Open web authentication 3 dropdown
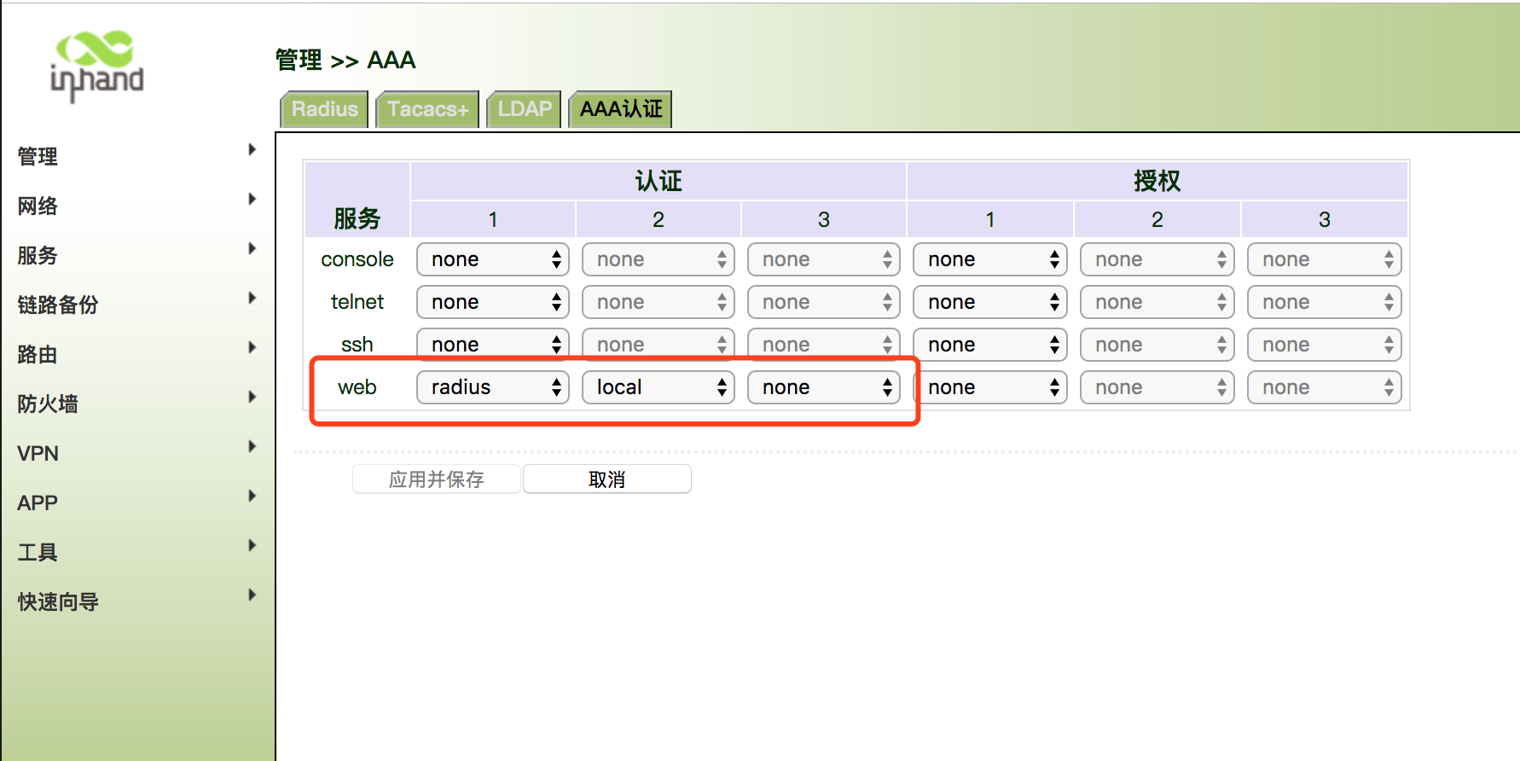Screen dimensions: 1520x761 point(824,387)
